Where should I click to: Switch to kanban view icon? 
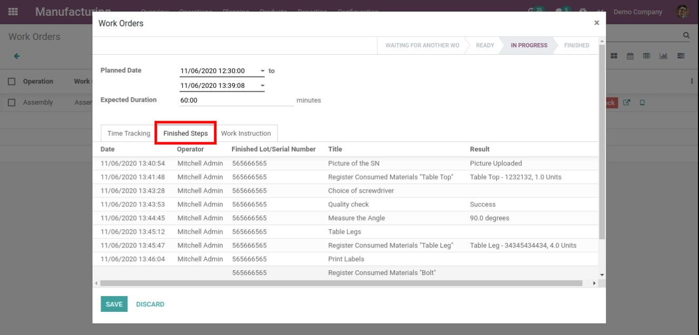tap(614, 56)
